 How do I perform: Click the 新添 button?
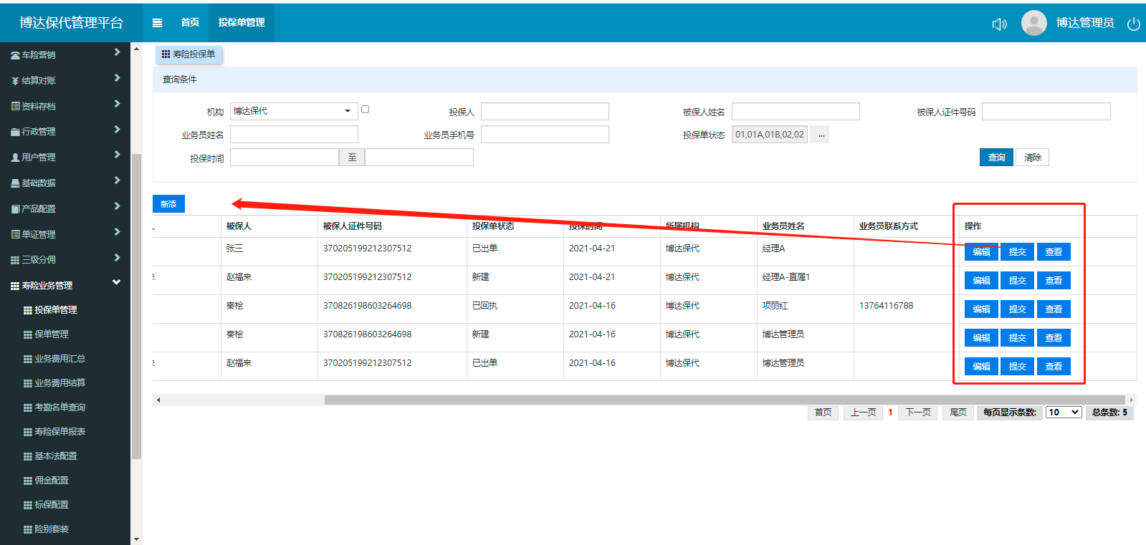tap(168, 204)
